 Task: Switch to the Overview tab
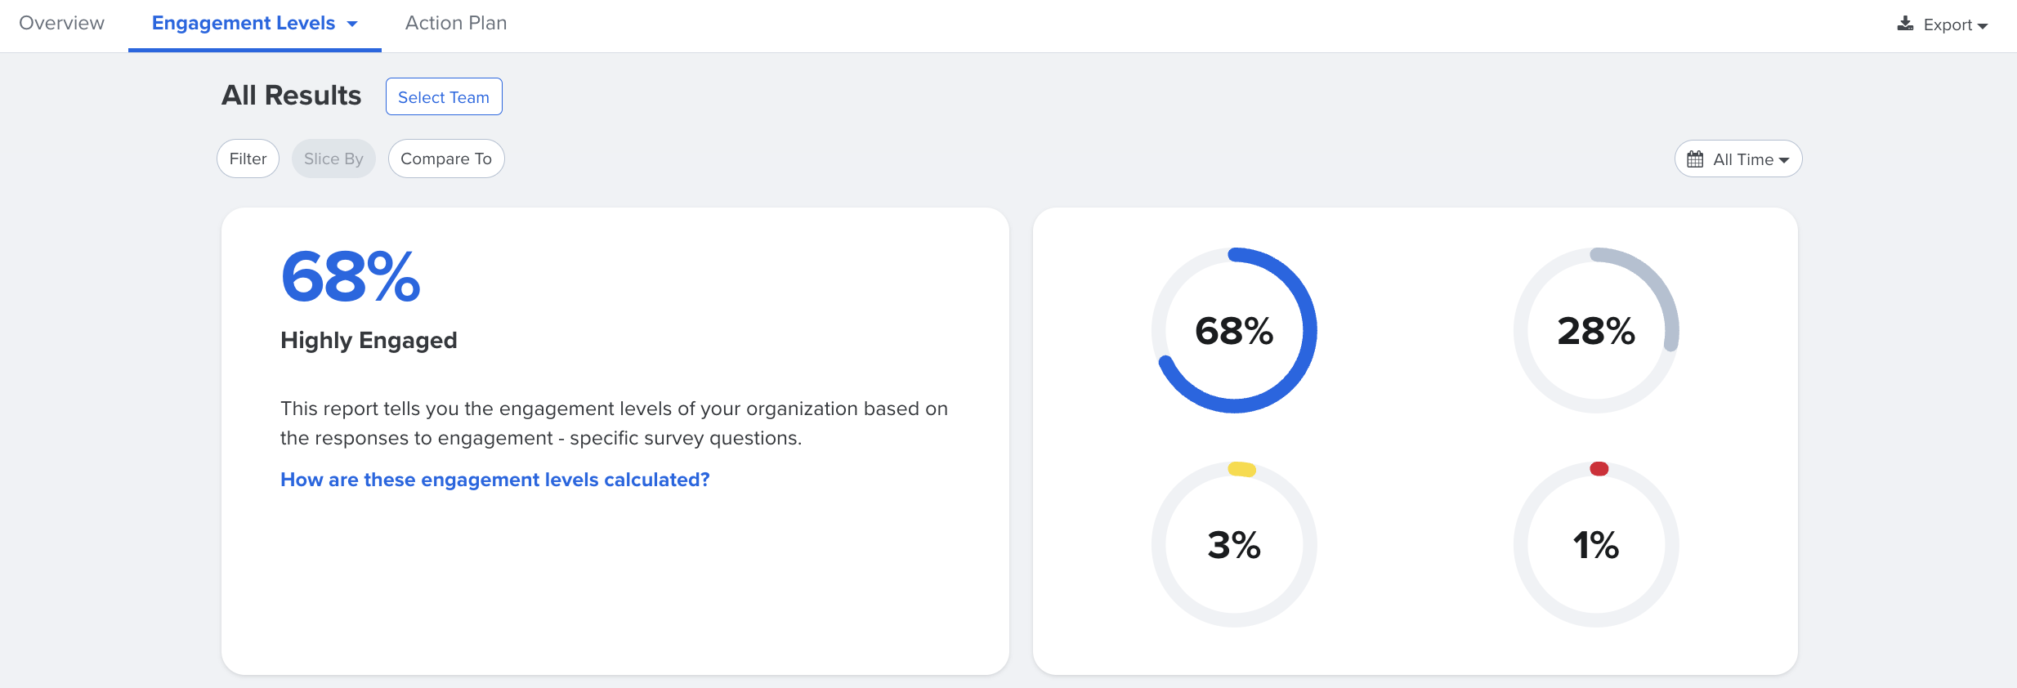click(x=61, y=23)
